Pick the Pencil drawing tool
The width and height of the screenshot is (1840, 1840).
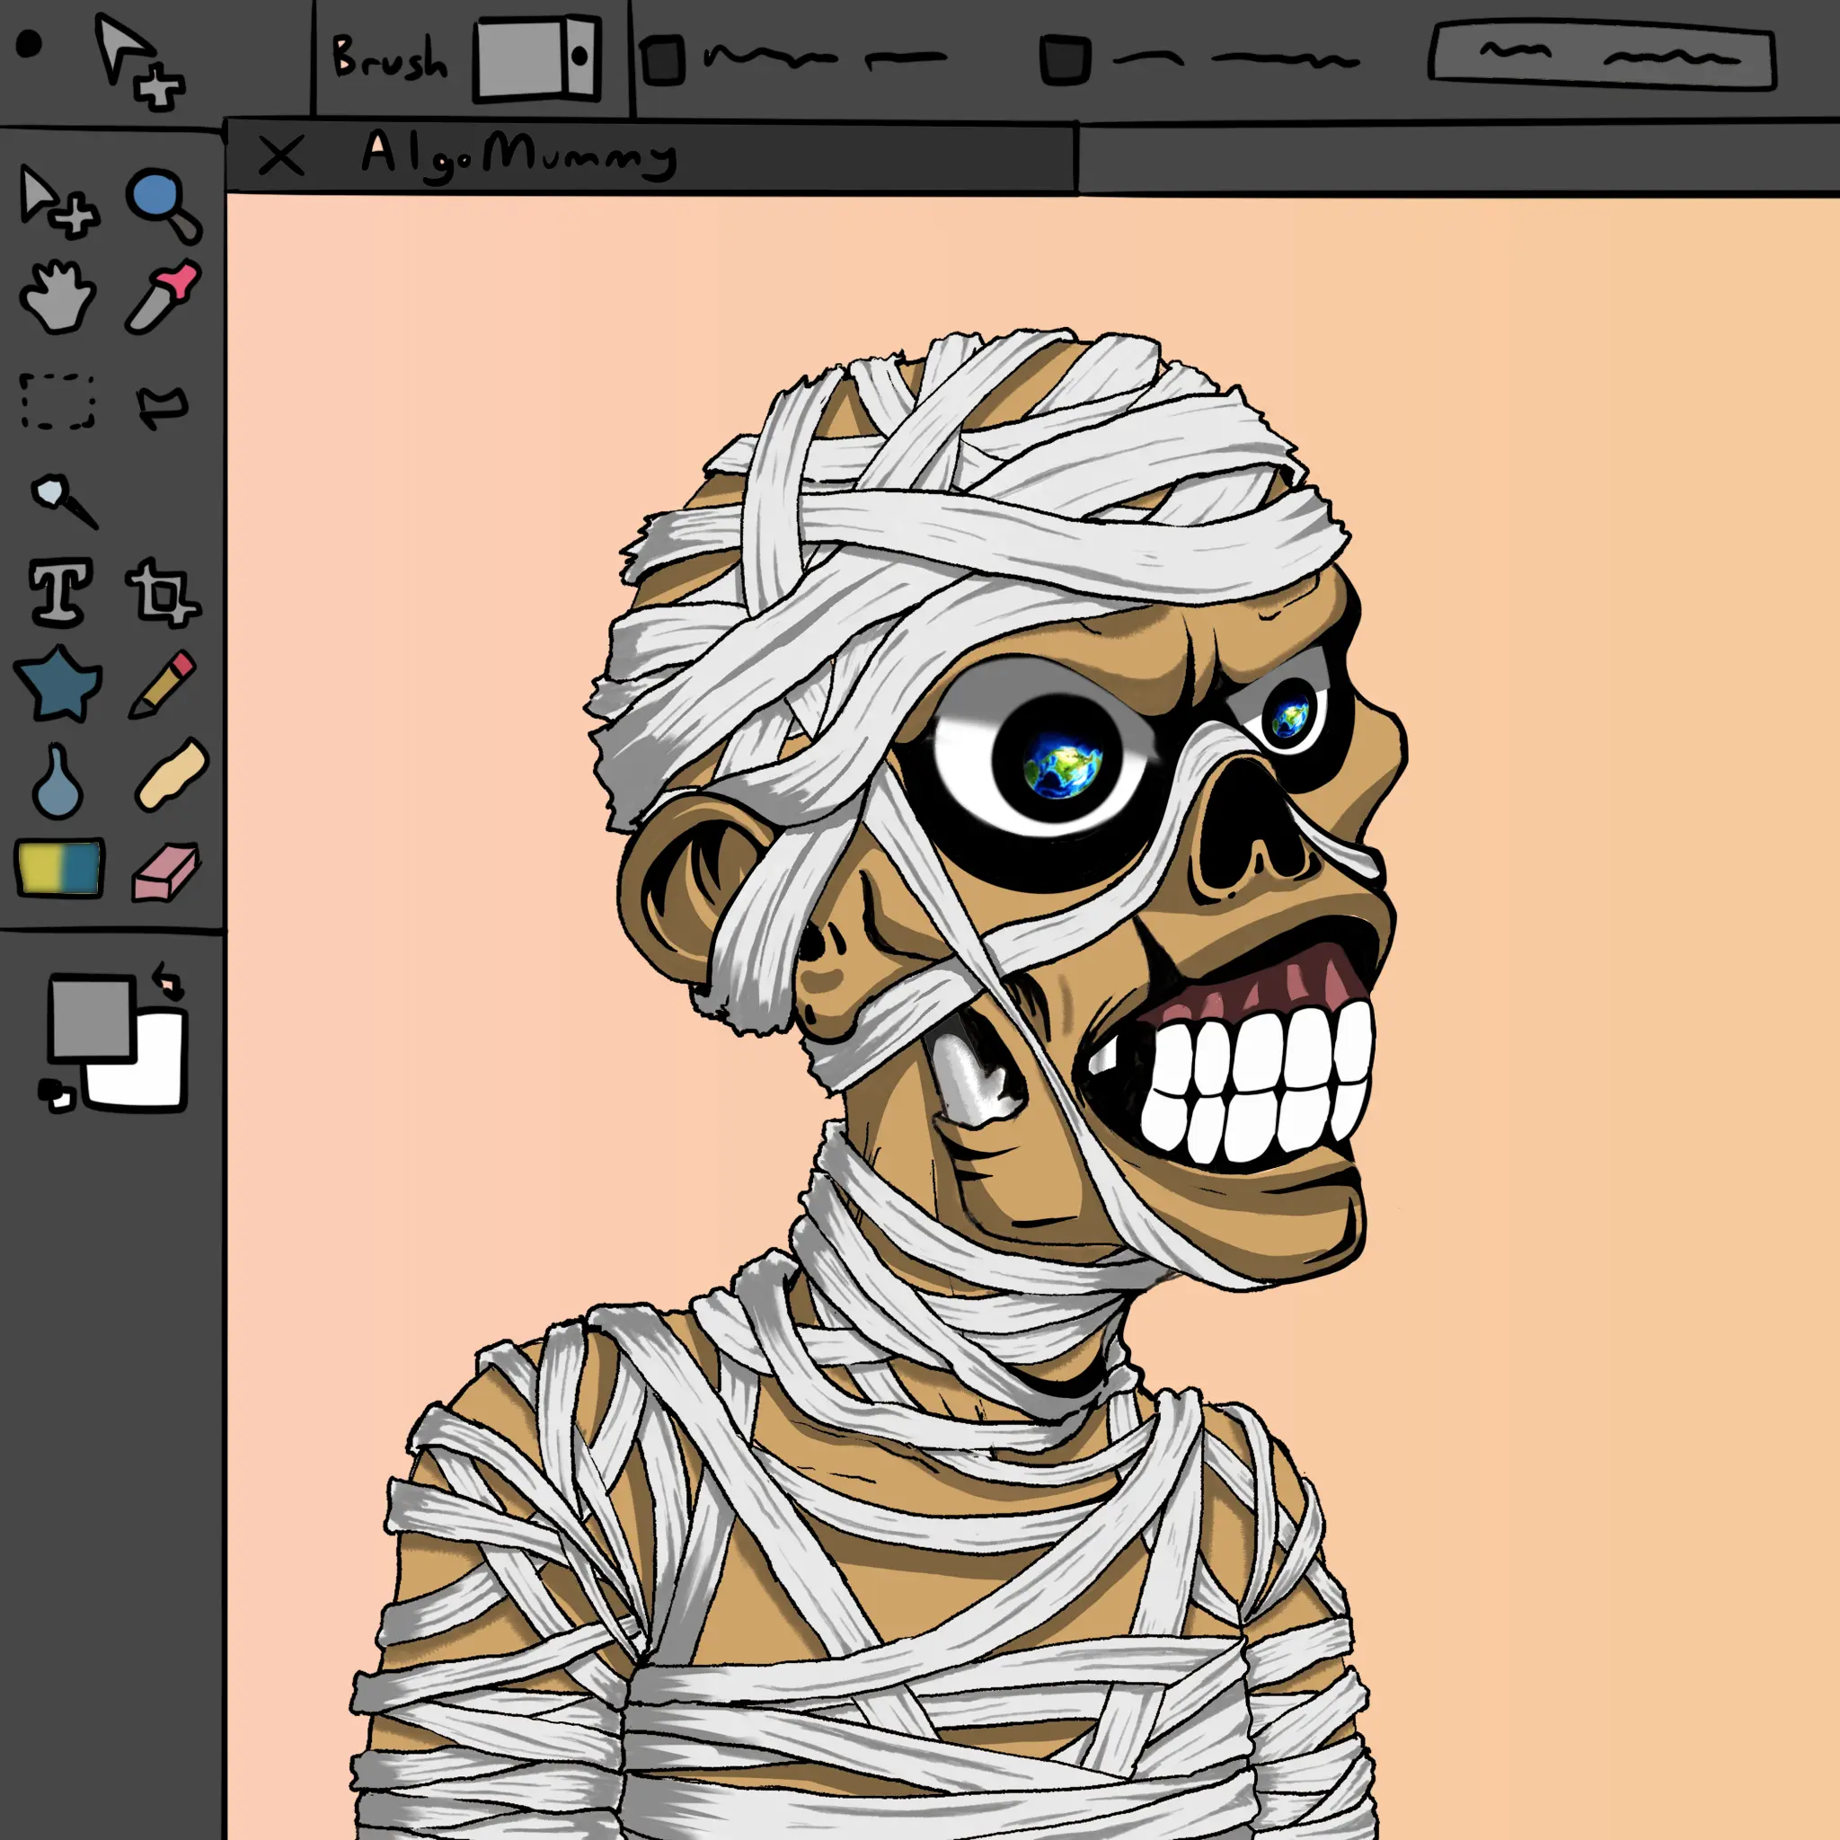(x=163, y=683)
